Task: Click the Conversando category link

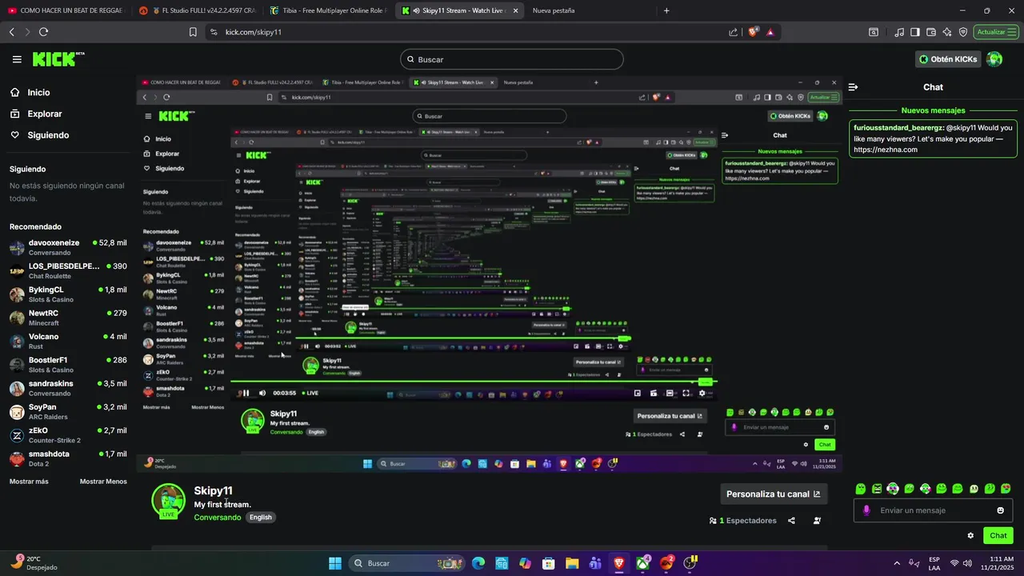Action: tap(218, 518)
